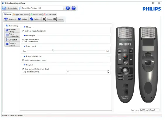
Task: Click the red record button on SpeechMike image
Action: click(x=125, y=56)
